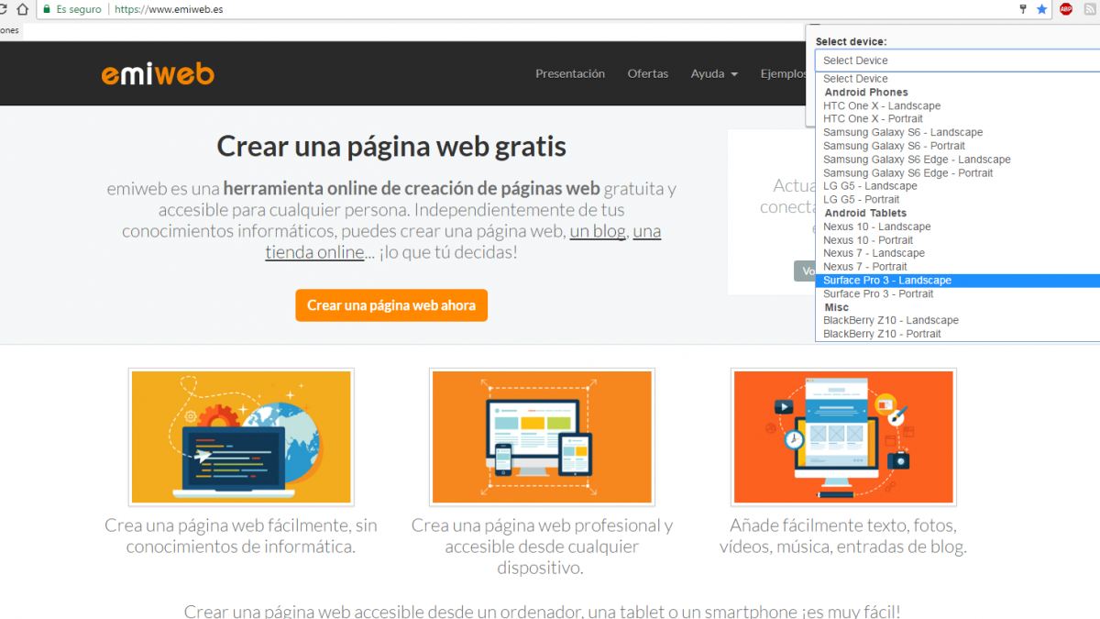Click the saved password key icon
Image resolution: width=1100 pixels, height=619 pixels.
[x=1023, y=9]
